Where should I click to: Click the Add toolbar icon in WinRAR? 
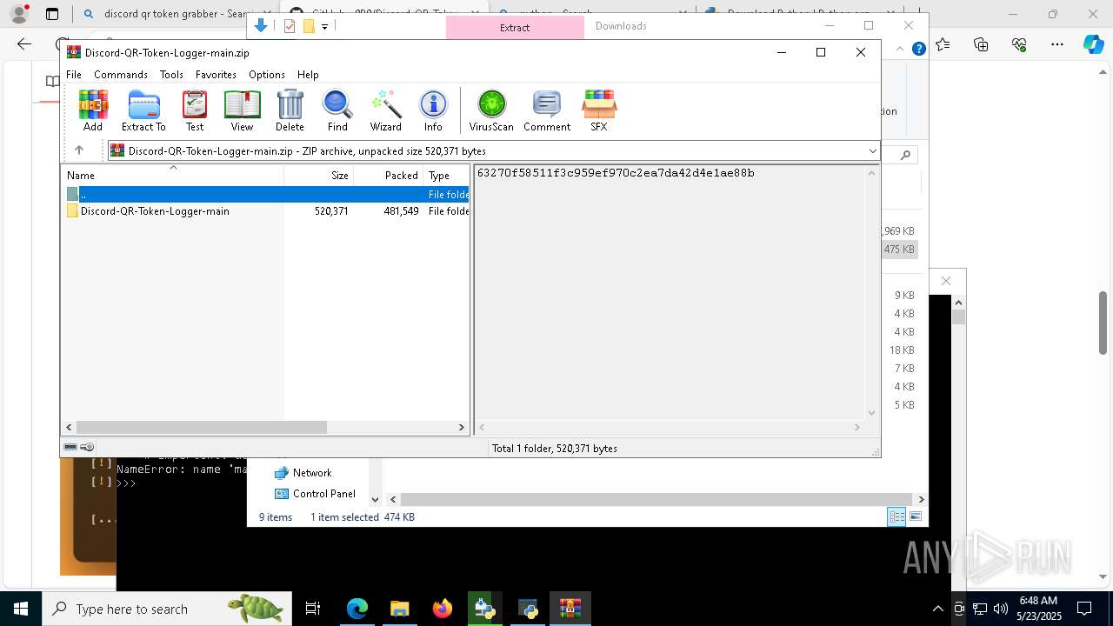pyautogui.click(x=93, y=110)
